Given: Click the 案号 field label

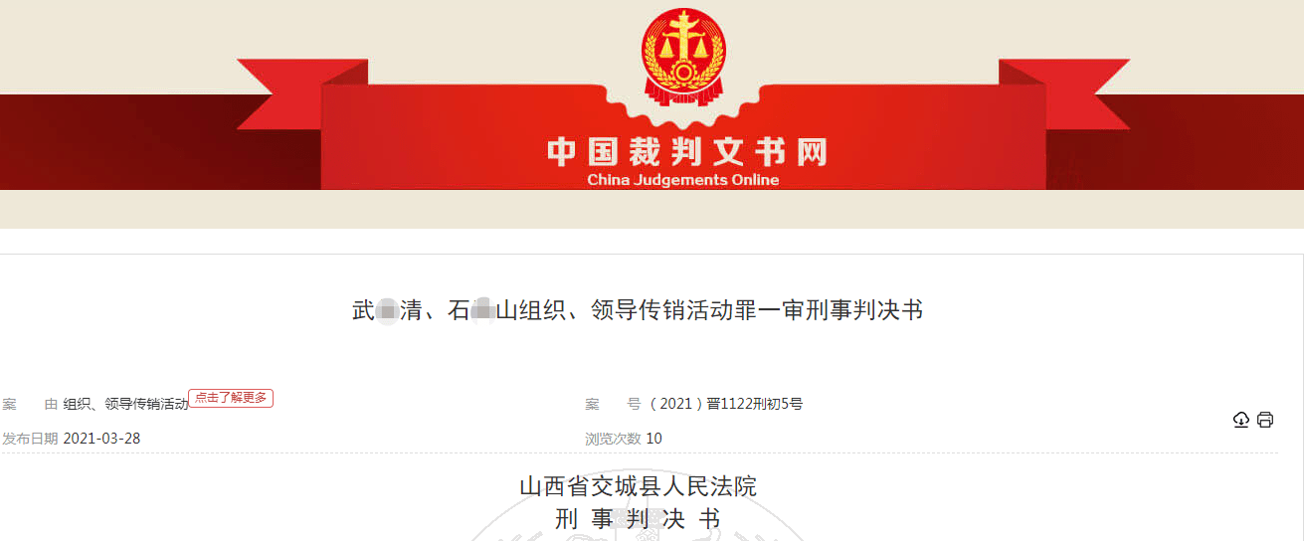Looking at the screenshot, I should point(613,404).
